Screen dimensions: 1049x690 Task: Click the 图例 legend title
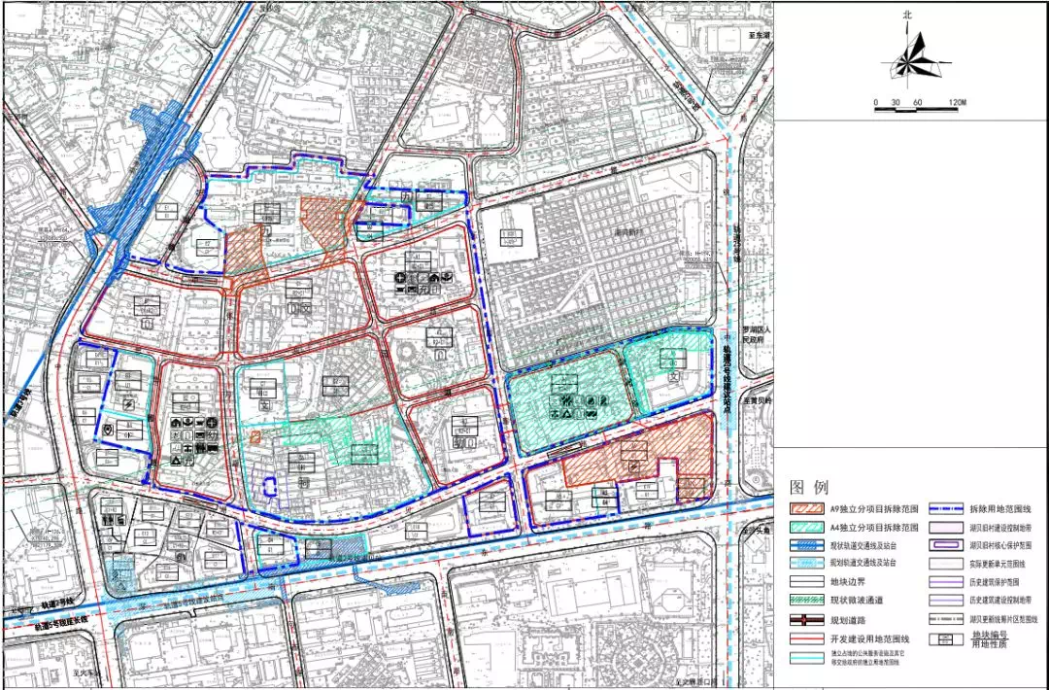click(x=808, y=486)
